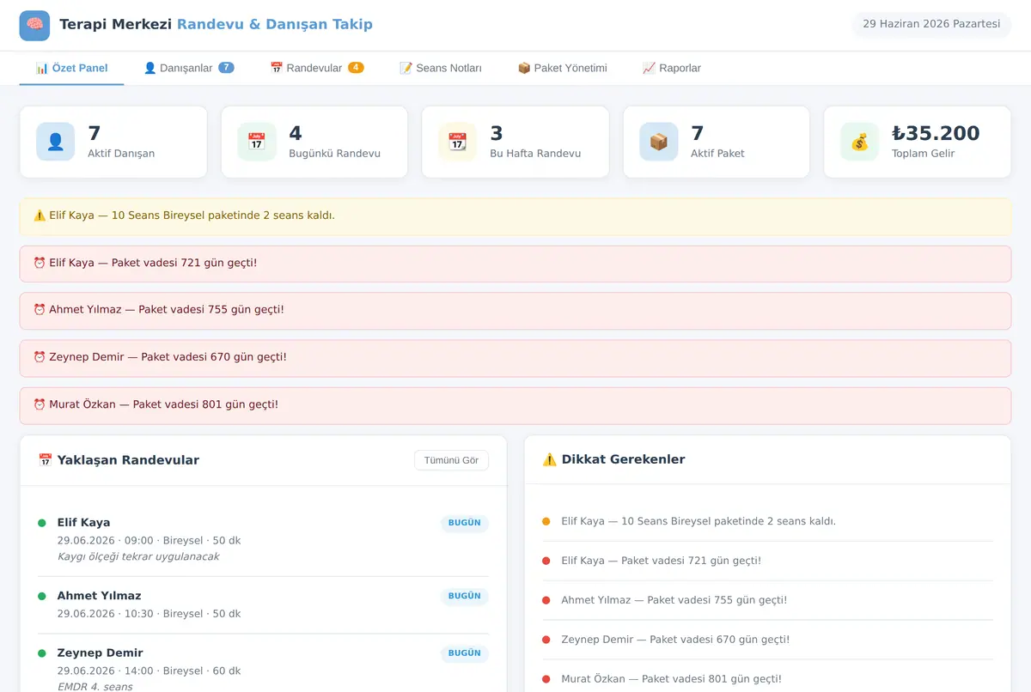Image resolution: width=1031 pixels, height=692 pixels.
Task: Select Elif Kaya in Yaklaşan Randevular
Action: [84, 523]
